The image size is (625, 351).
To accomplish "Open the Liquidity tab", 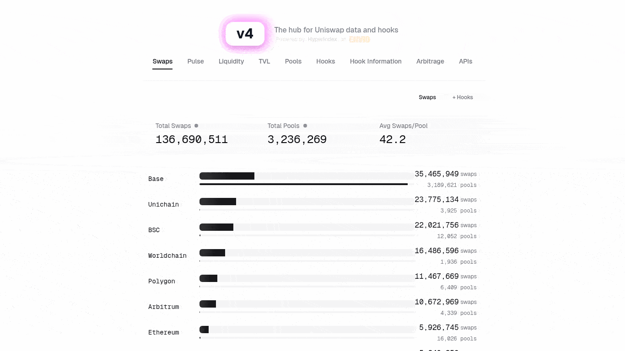I will pyautogui.click(x=231, y=61).
